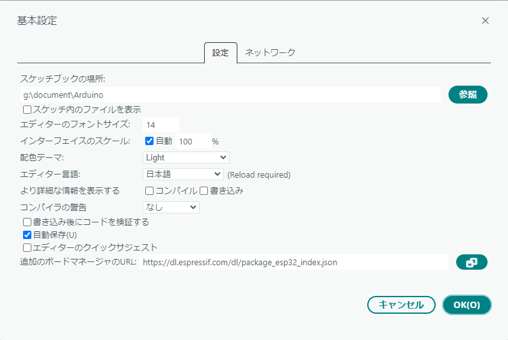
Task: Click the sketchbook location path field
Action: click(x=229, y=95)
